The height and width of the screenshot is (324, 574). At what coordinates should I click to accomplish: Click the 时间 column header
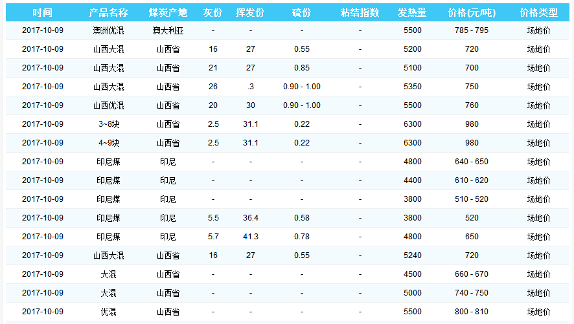point(43,13)
